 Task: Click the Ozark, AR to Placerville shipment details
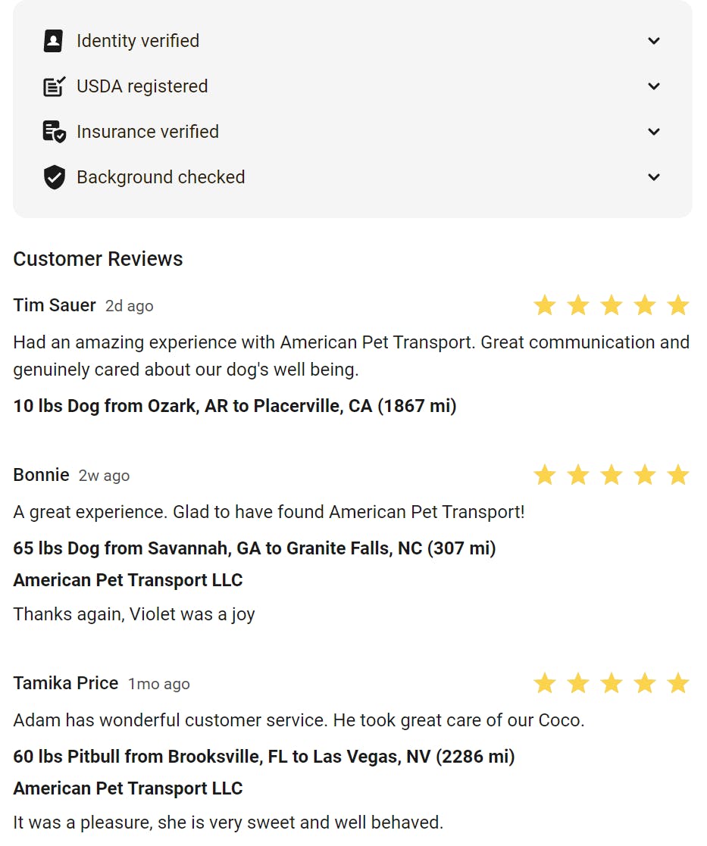235,406
